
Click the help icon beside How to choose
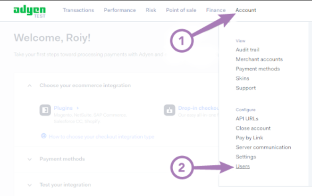(x=43, y=136)
